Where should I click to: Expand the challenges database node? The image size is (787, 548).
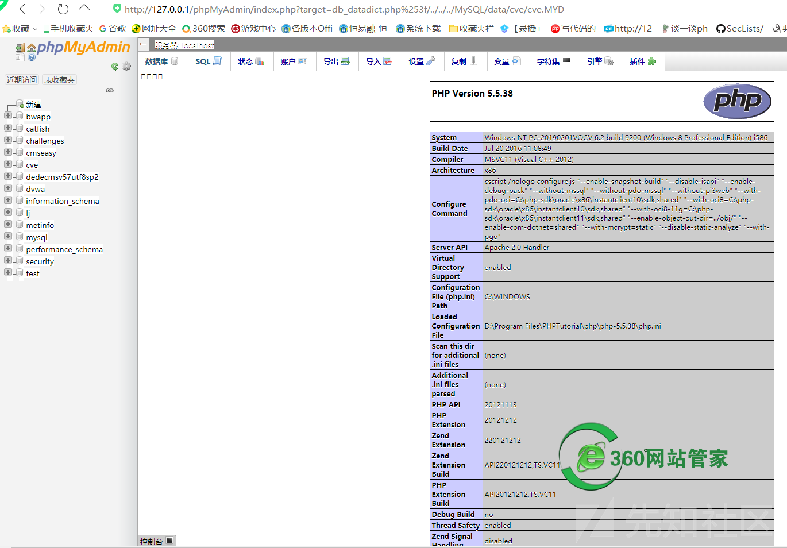coord(8,140)
